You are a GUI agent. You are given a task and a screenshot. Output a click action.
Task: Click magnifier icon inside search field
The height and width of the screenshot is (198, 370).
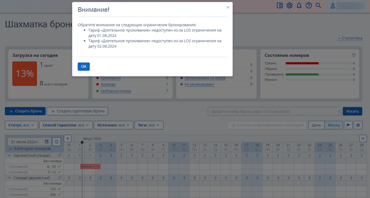coord(339,111)
